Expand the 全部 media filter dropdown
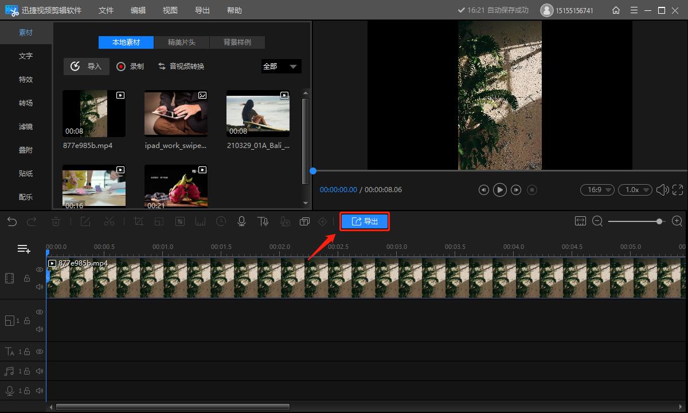Viewport: 688px width, 413px height. point(281,67)
